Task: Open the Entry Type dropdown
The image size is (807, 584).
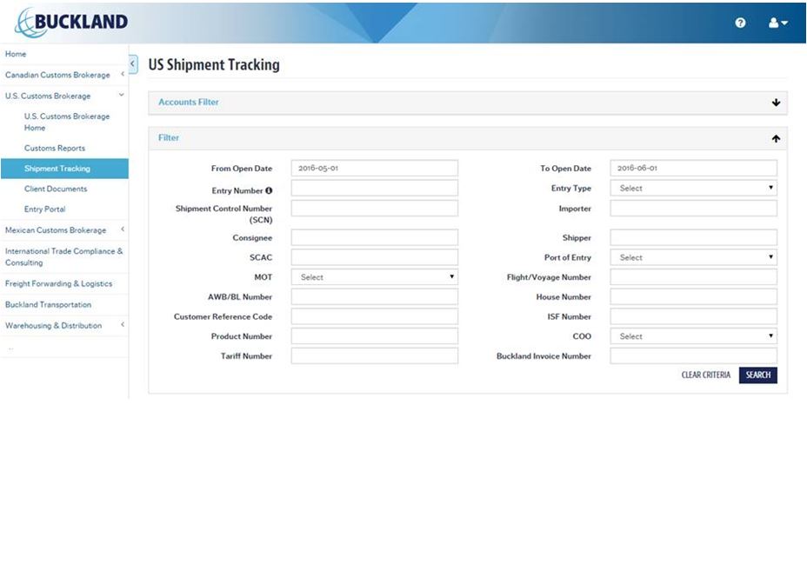Action: coord(693,188)
